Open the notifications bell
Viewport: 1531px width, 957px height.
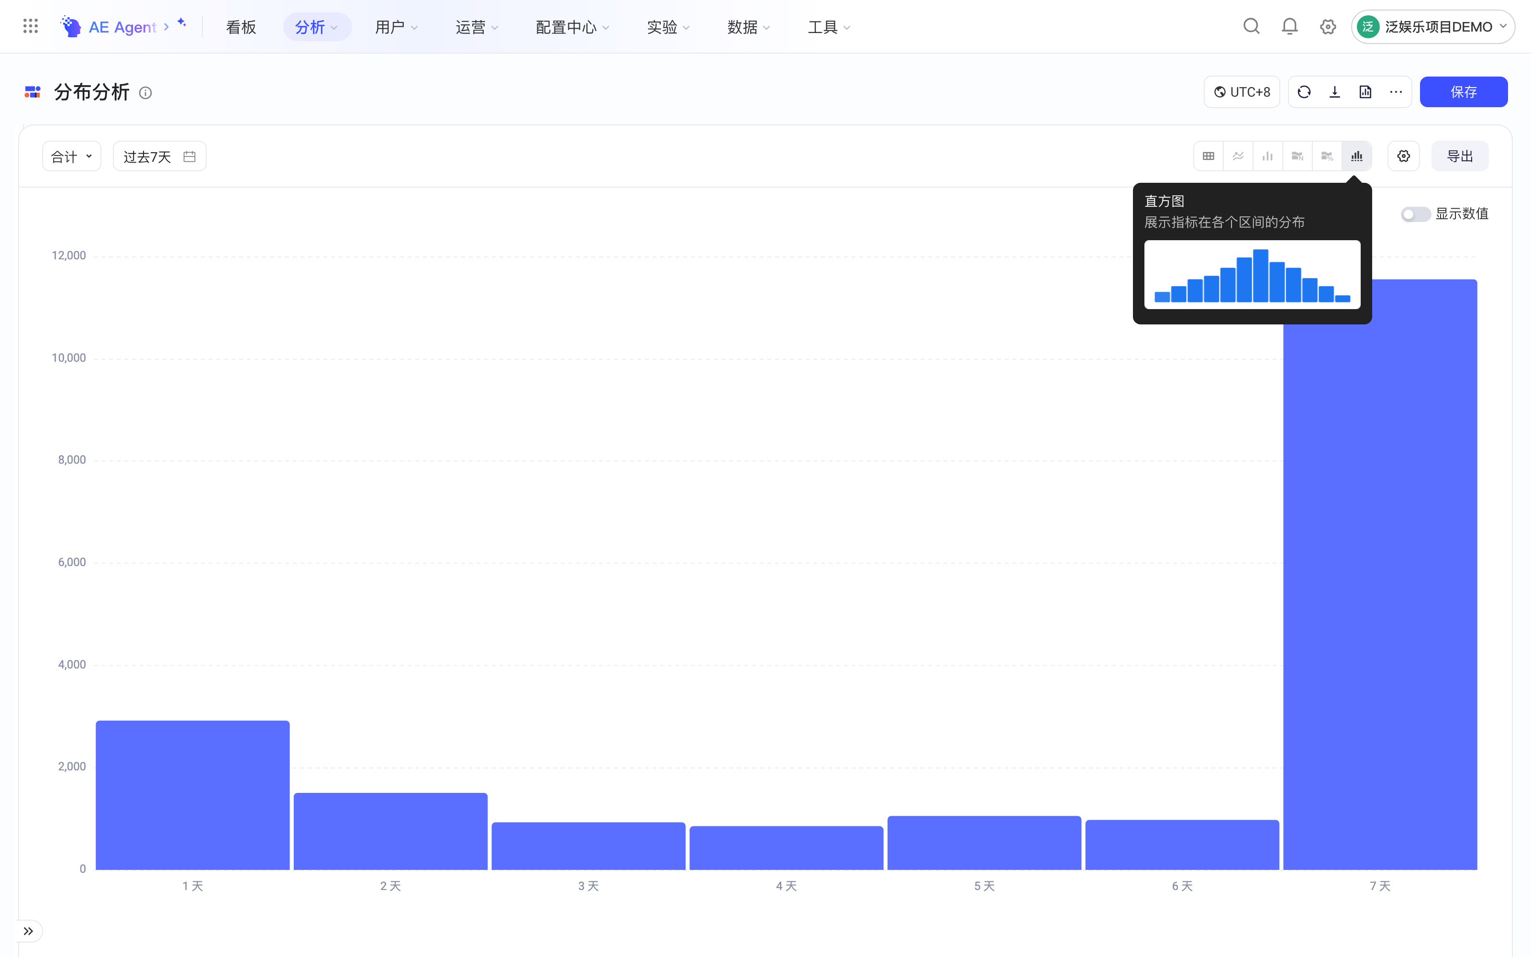[x=1289, y=27]
